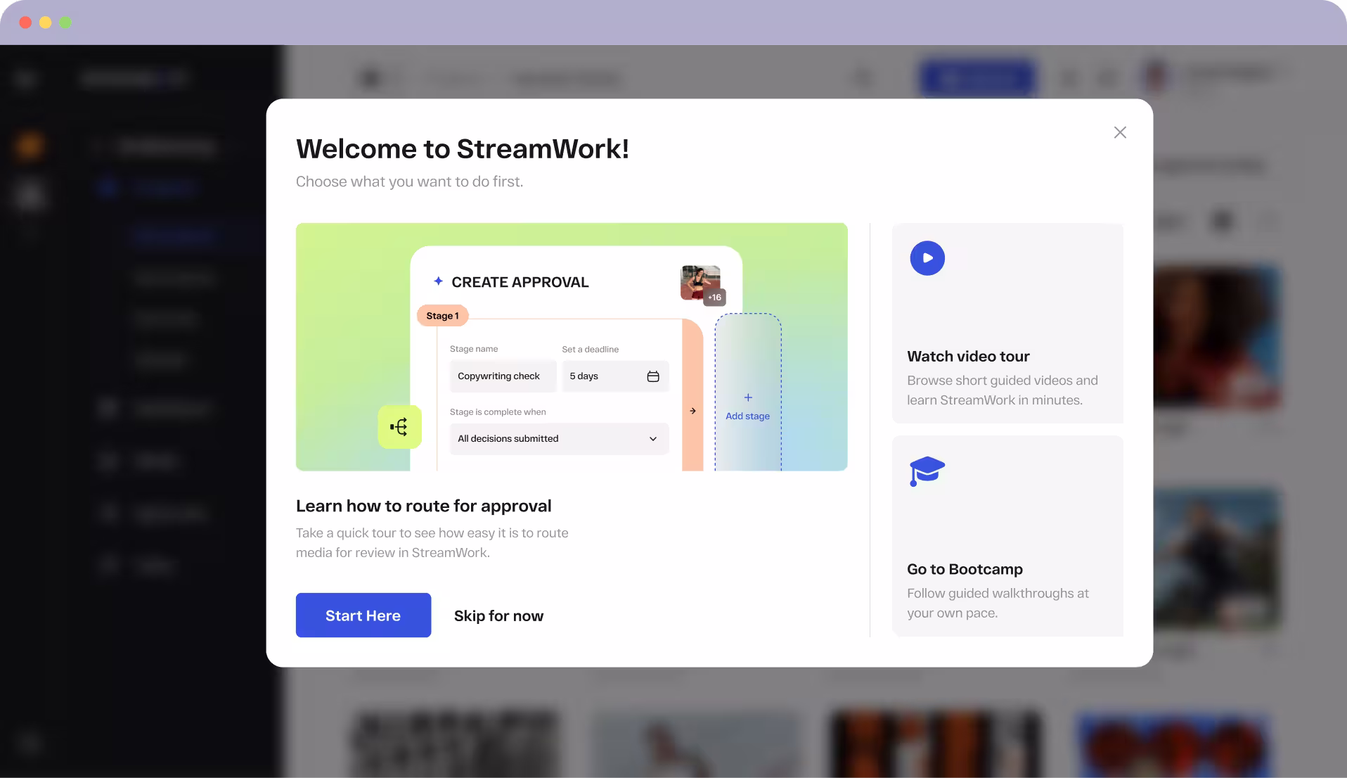The width and height of the screenshot is (1347, 778).
Task: Click the Welcome to StreamWork! heading
Action: coord(463,148)
